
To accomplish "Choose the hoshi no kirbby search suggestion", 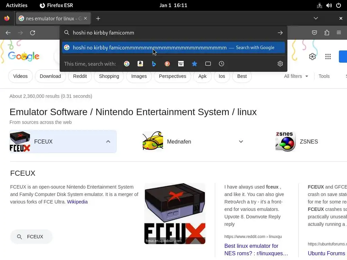I will click(173, 47).
